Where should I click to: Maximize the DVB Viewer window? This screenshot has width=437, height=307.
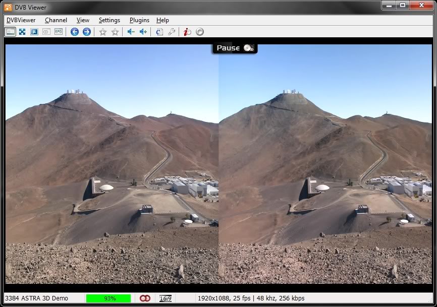[403, 5]
